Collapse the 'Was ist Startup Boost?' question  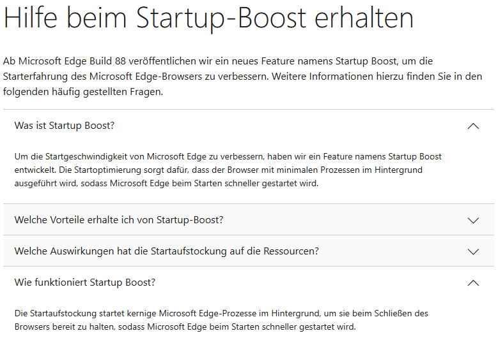(x=249, y=126)
